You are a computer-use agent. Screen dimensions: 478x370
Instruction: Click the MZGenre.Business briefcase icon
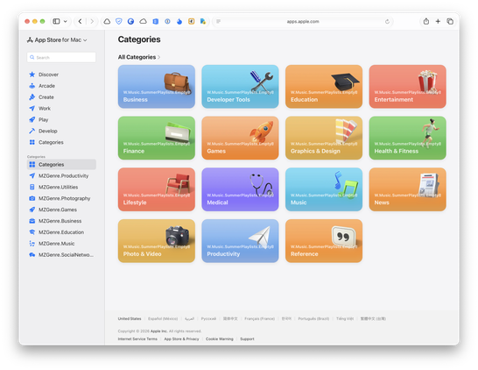pyautogui.click(x=32, y=221)
